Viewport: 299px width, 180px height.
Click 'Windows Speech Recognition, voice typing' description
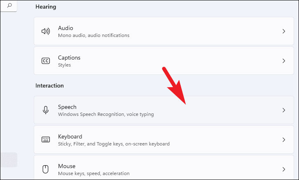click(106, 114)
